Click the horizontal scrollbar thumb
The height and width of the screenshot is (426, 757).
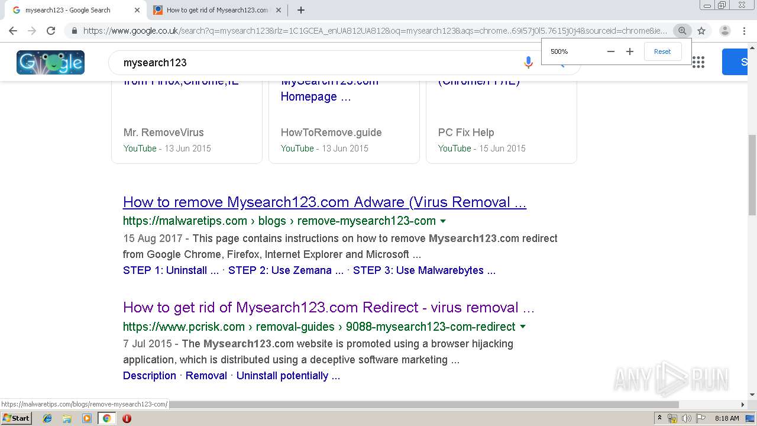(x=423, y=405)
